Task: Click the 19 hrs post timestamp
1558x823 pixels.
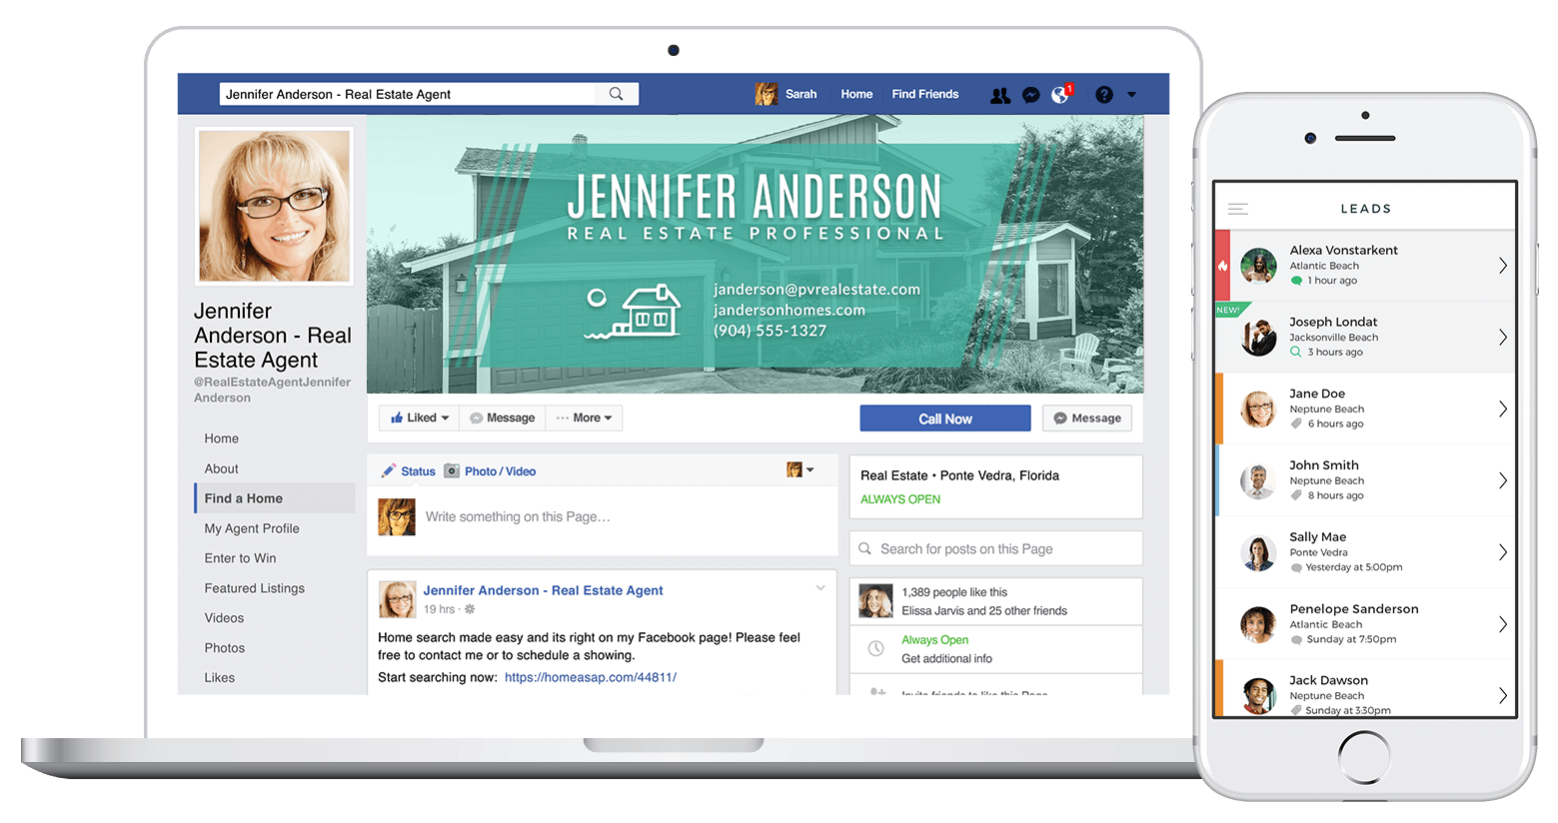Action: pos(439,609)
